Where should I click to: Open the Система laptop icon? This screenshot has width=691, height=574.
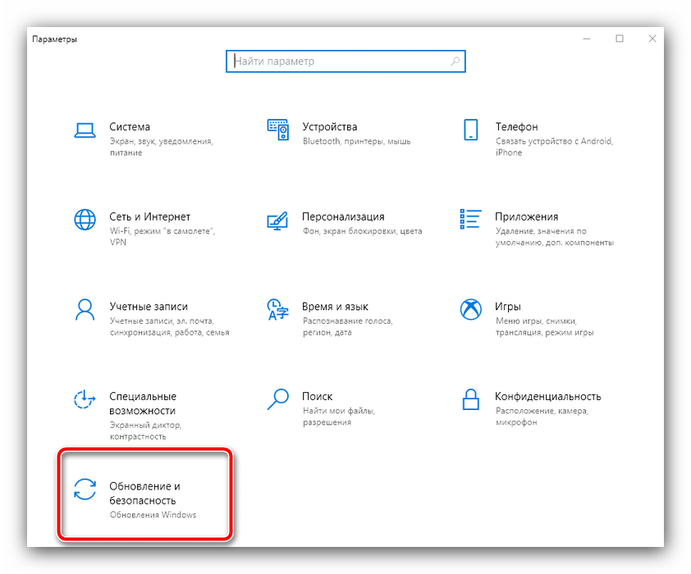pyautogui.click(x=85, y=130)
